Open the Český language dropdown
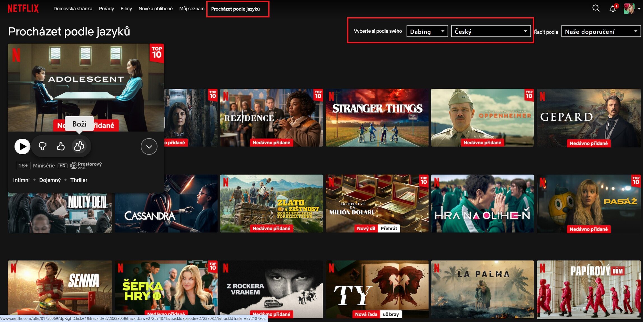Screen dimensions: 643x322 point(491,31)
